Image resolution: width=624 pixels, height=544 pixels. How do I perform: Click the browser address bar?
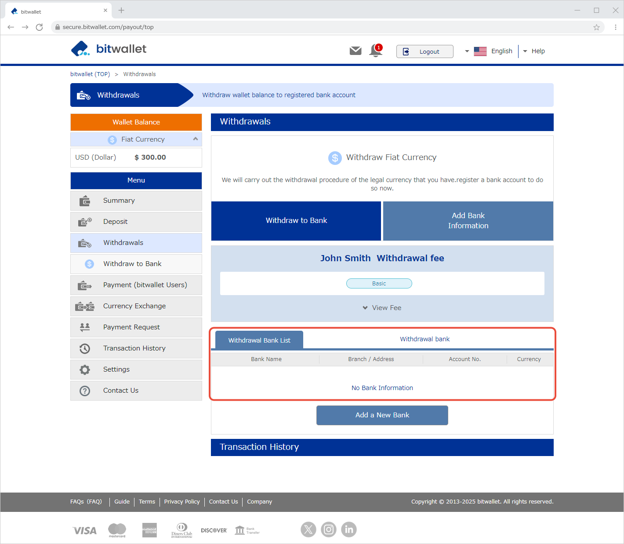click(x=308, y=27)
